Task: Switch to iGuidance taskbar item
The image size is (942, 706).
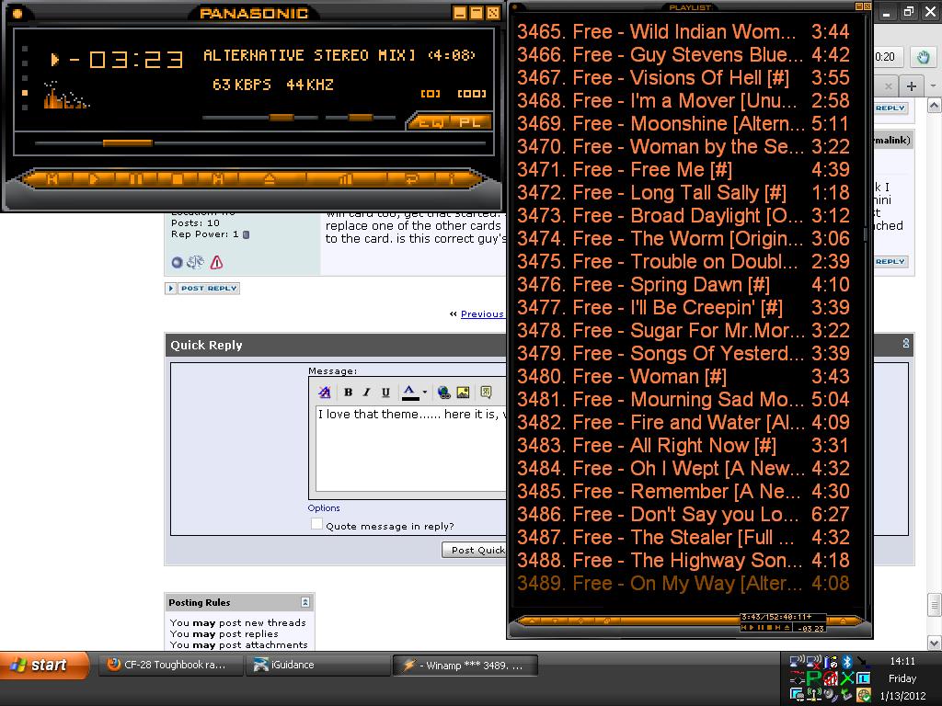Action: tap(318, 666)
